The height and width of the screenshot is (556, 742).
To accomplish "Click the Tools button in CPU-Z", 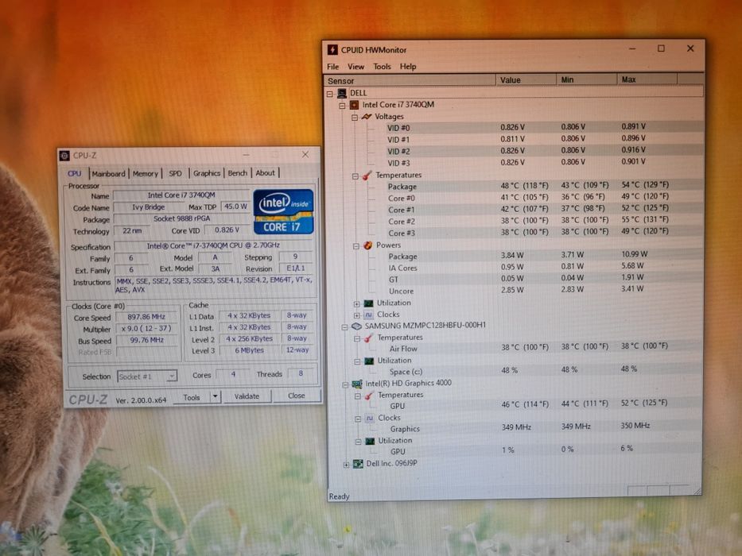I will click(191, 398).
